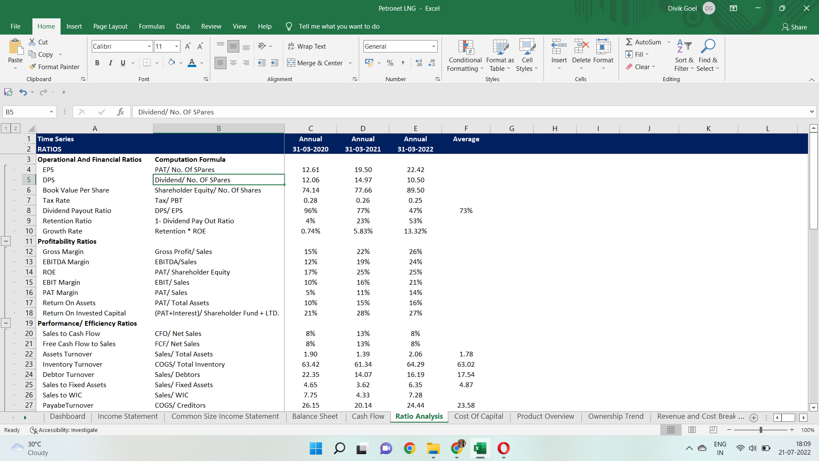
Task: Add a new sheet with plus button
Action: point(754,417)
